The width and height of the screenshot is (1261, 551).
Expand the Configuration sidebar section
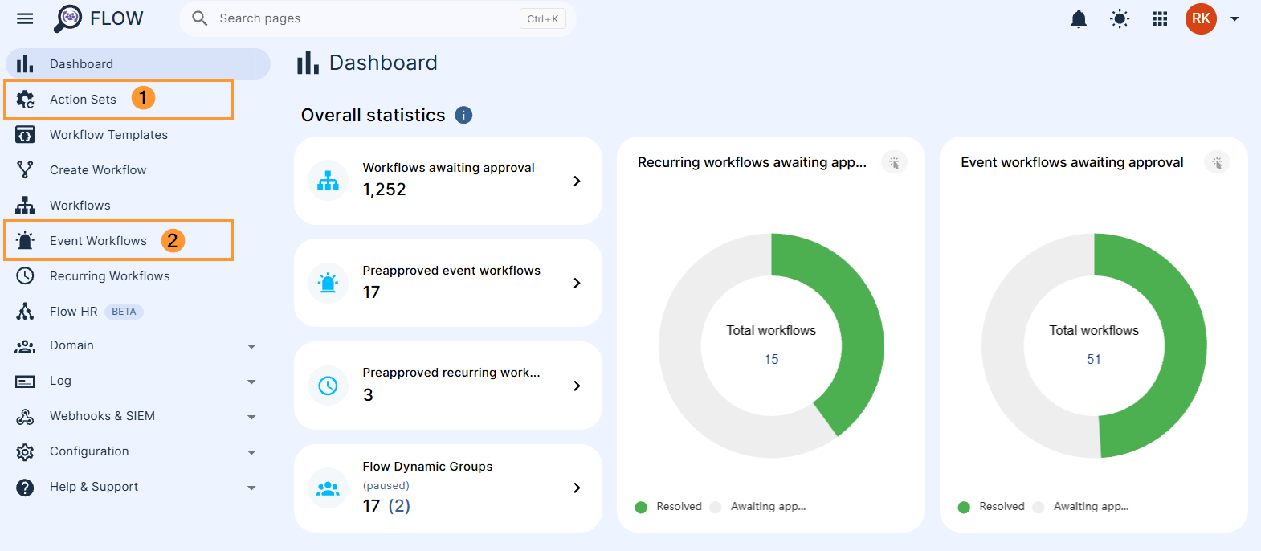(x=138, y=452)
